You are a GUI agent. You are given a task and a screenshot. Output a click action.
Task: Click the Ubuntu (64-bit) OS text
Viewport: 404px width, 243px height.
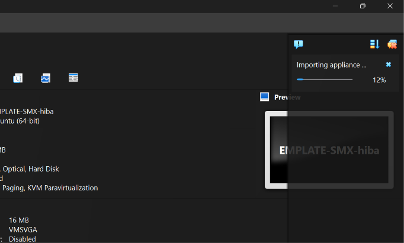click(20, 121)
